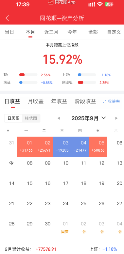The height and width of the screenshot is (254, 124).
Task: Tap the 9月累计收益 amount +77578.91
Action: tap(46, 249)
